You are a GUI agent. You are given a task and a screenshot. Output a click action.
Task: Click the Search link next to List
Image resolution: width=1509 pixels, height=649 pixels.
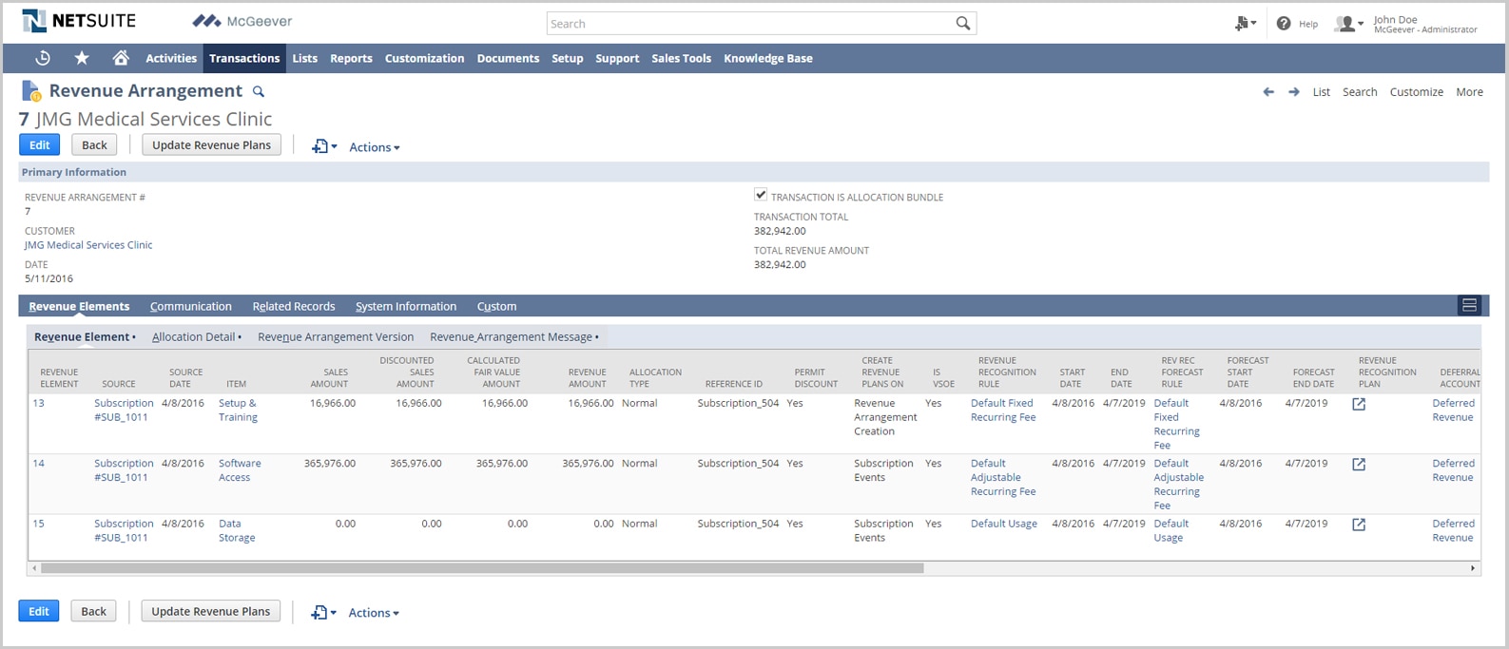[x=1360, y=92]
